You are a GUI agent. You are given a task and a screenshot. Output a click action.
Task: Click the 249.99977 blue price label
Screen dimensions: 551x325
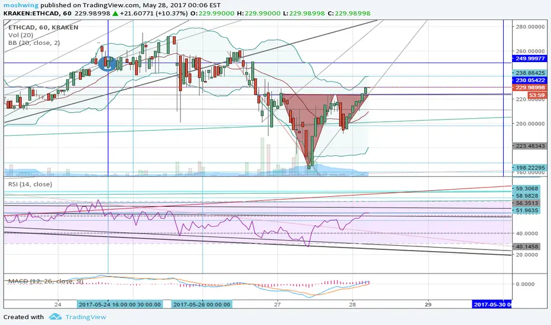[530, 58]
